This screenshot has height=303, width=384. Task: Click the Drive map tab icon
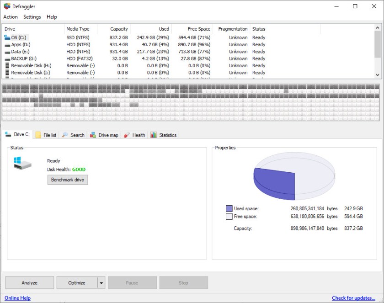(93, 135)
